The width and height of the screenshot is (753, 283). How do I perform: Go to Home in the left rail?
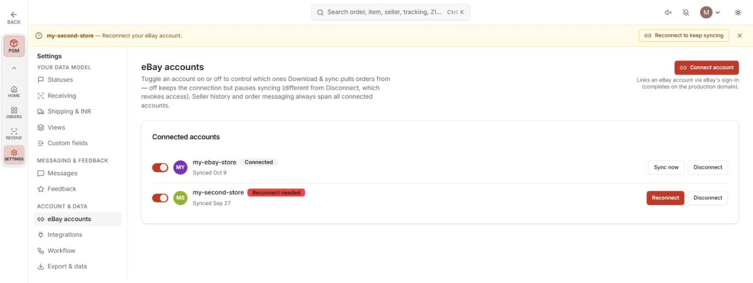[x=14, y=91]
